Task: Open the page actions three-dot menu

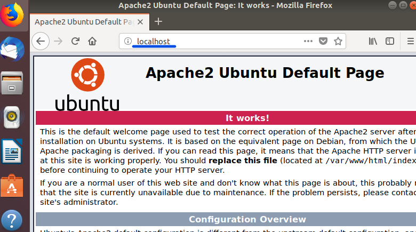Action: click(x=308, y=41)
